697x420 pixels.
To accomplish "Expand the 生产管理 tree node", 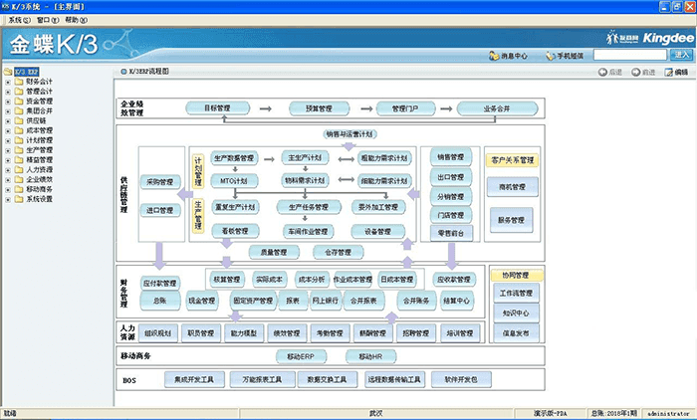I will pyautogui.click(x=8, y=150).
